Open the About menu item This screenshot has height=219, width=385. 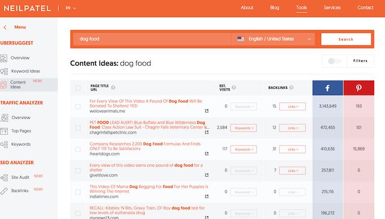(246, 7)
